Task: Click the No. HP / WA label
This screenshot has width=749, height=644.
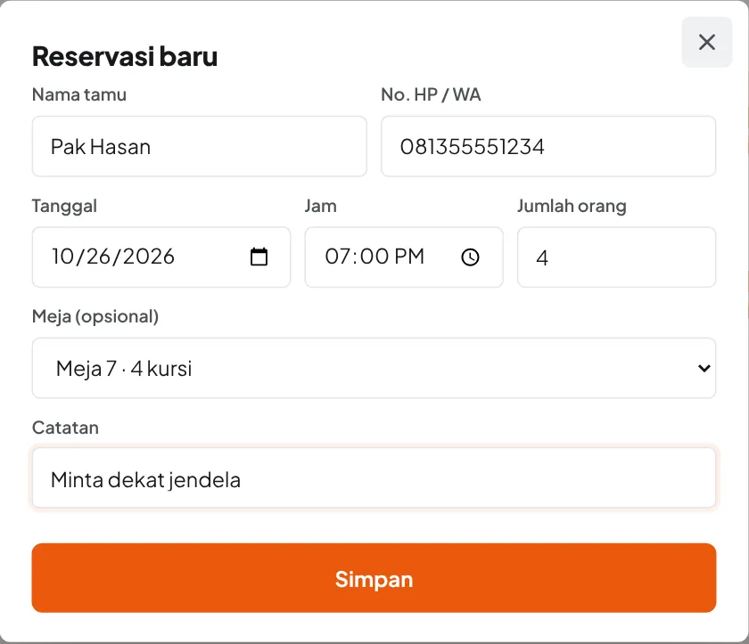Action: 431,94
